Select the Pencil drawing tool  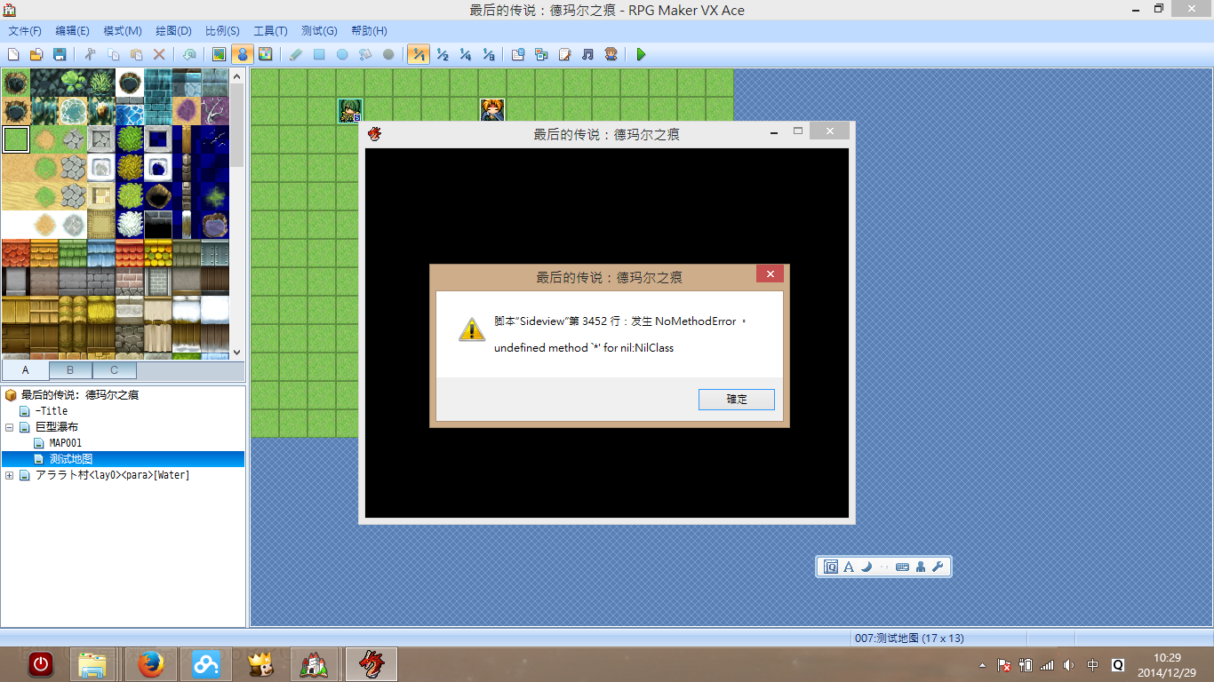[x=296, y=54]
